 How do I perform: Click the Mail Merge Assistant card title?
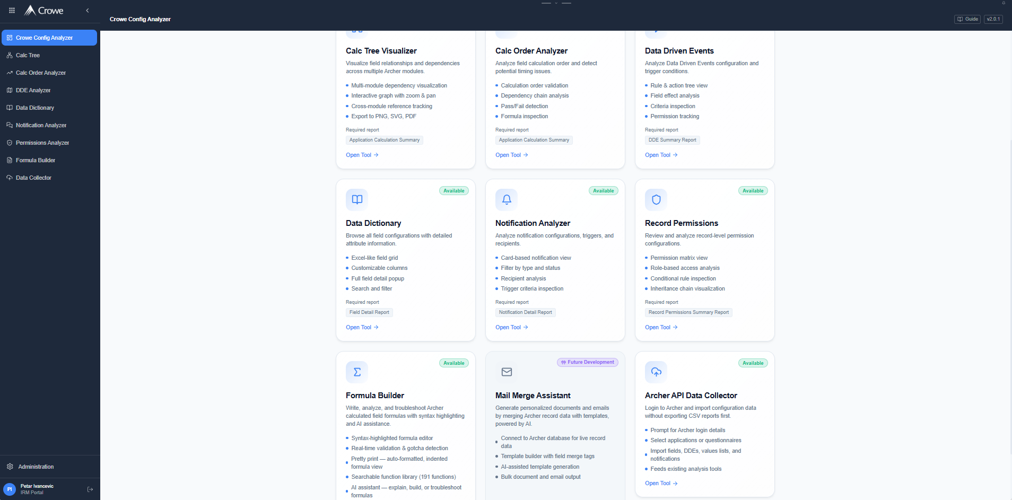click(x=533, y=396)
